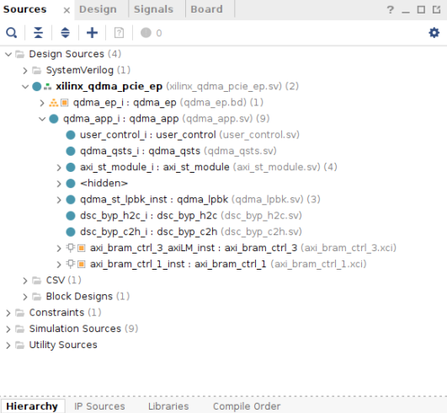The width and height of the screenshot is (447, 413).
Task: Click the Expand All icon
Action: point(66,33)
